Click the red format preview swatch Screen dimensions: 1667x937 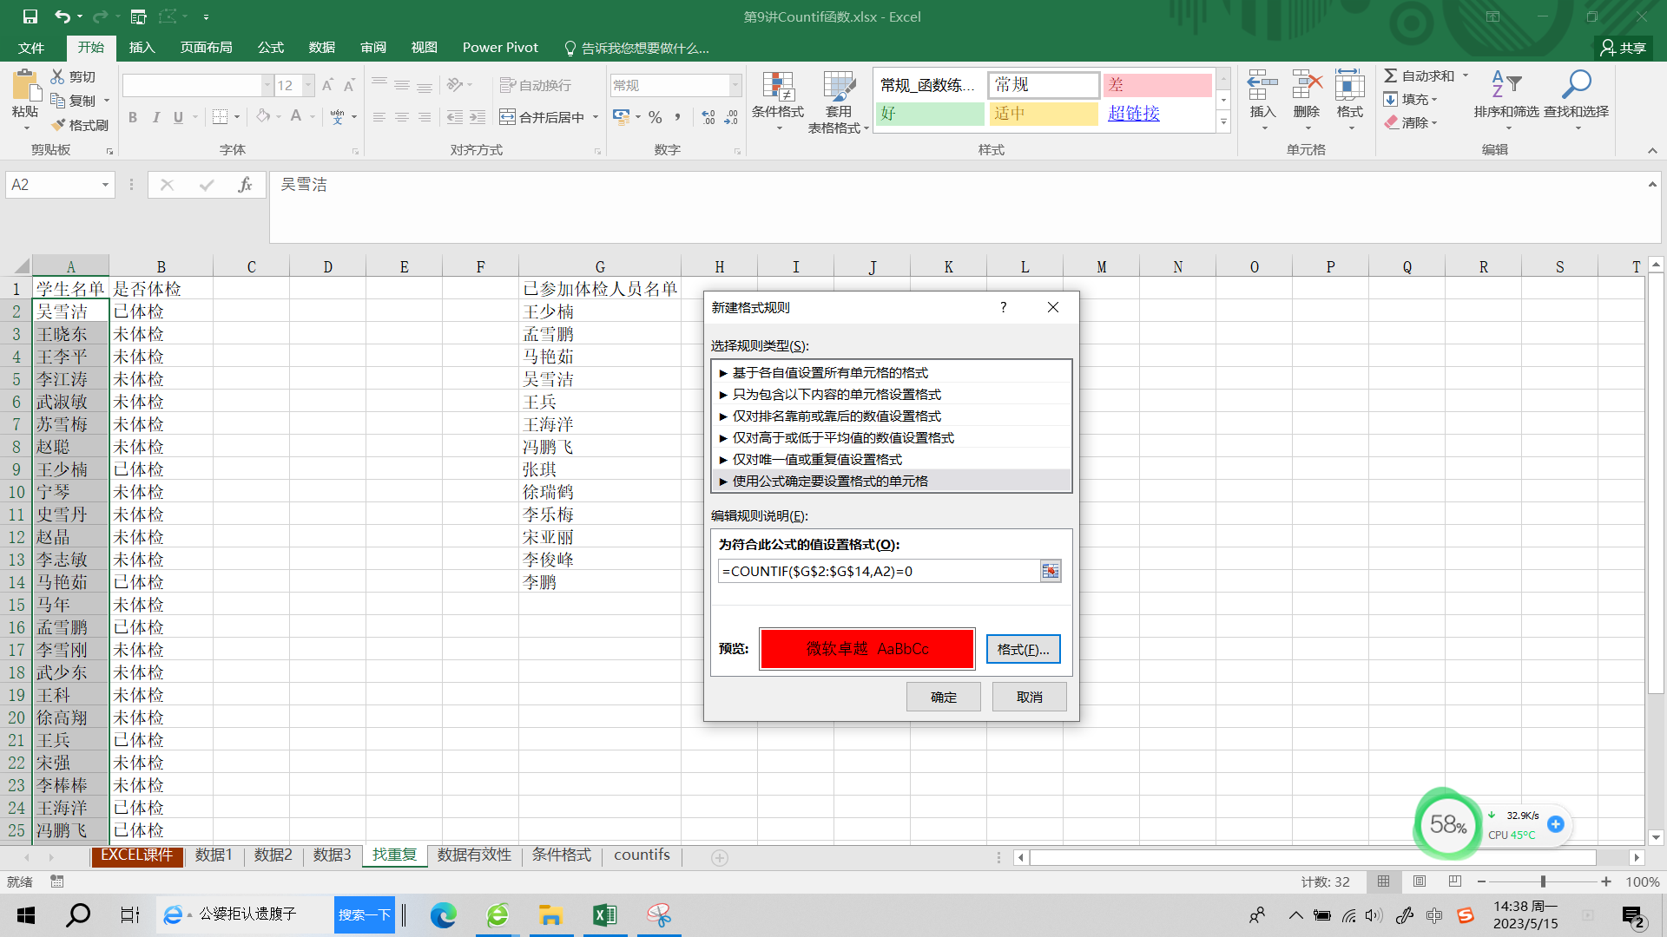pyautogui.click(x=866, y=649)
